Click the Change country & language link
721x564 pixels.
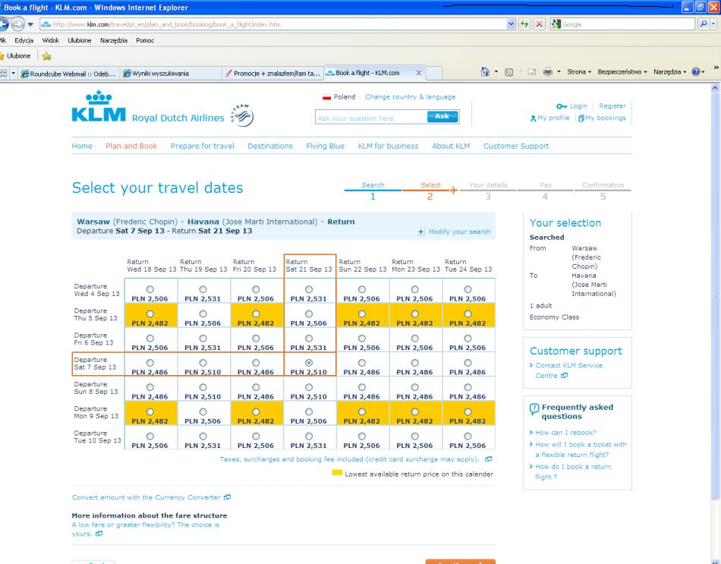click(x=410, y=97)
